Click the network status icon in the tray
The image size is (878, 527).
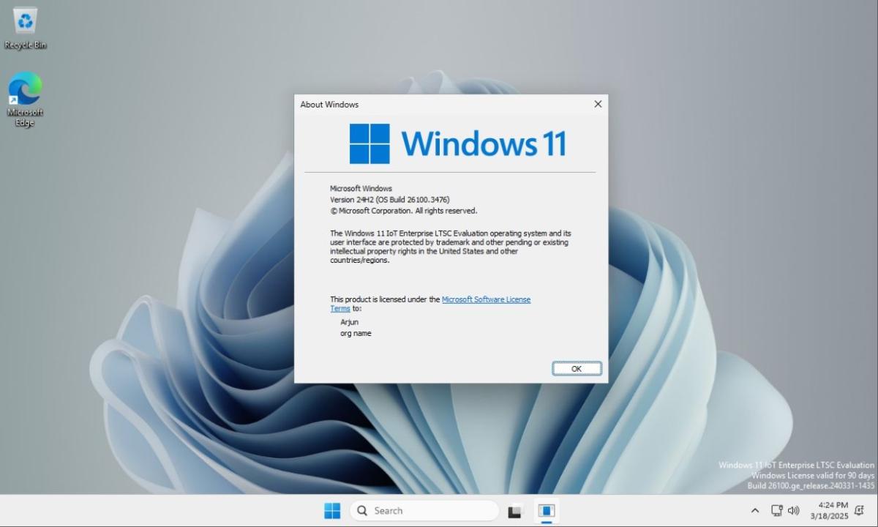pos(776,510)
